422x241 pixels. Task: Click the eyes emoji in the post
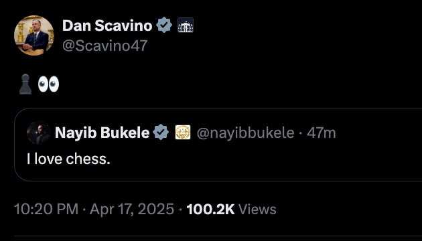coord(48,84)
